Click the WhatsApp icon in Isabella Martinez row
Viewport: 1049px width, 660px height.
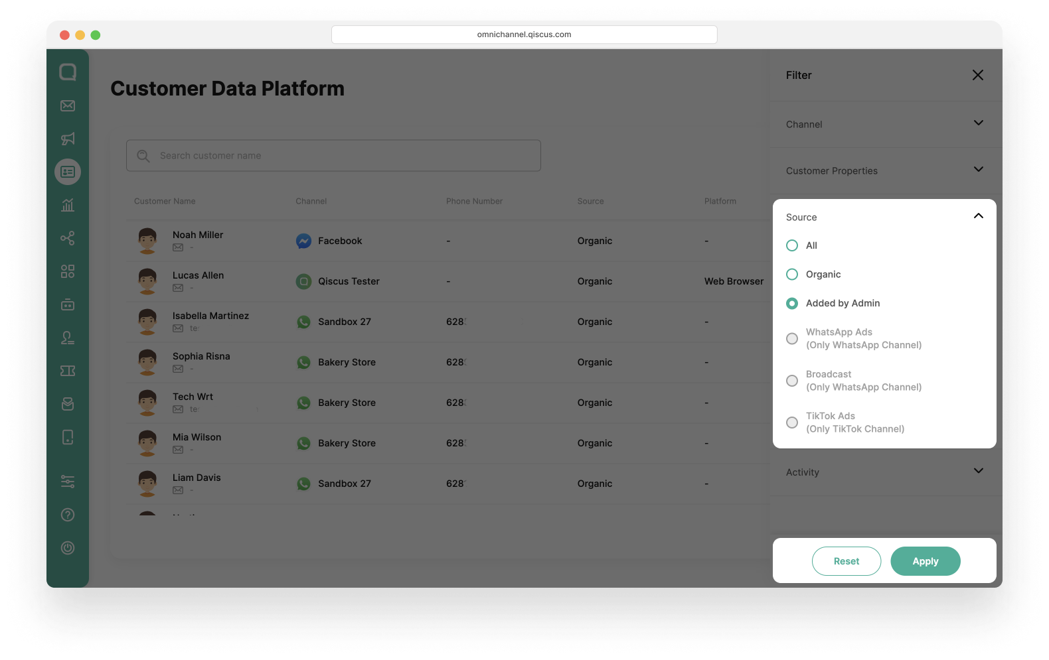tap(303, 322)
